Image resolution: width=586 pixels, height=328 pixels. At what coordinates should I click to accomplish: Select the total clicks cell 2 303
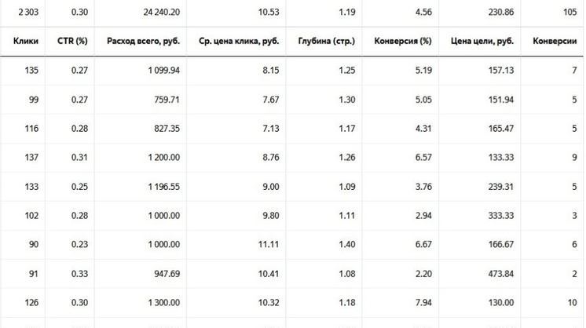28,13
